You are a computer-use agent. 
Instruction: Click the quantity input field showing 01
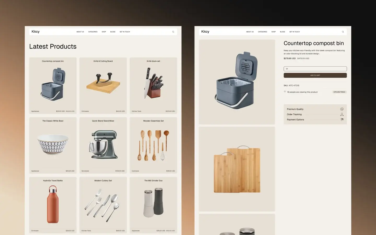[315, 69]
